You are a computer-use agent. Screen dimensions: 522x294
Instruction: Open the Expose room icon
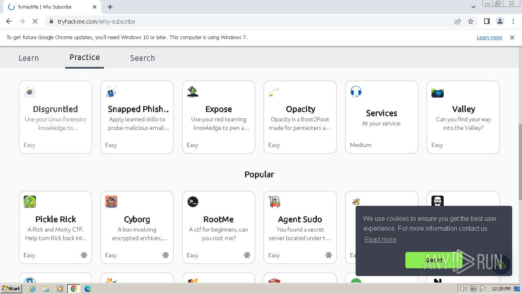[192, 92]
